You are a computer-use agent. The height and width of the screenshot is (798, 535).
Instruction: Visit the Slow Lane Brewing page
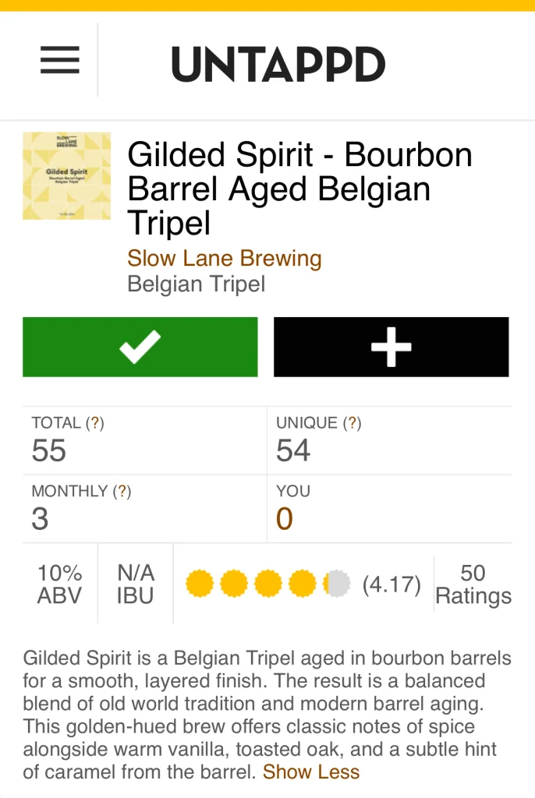[225, 258]
